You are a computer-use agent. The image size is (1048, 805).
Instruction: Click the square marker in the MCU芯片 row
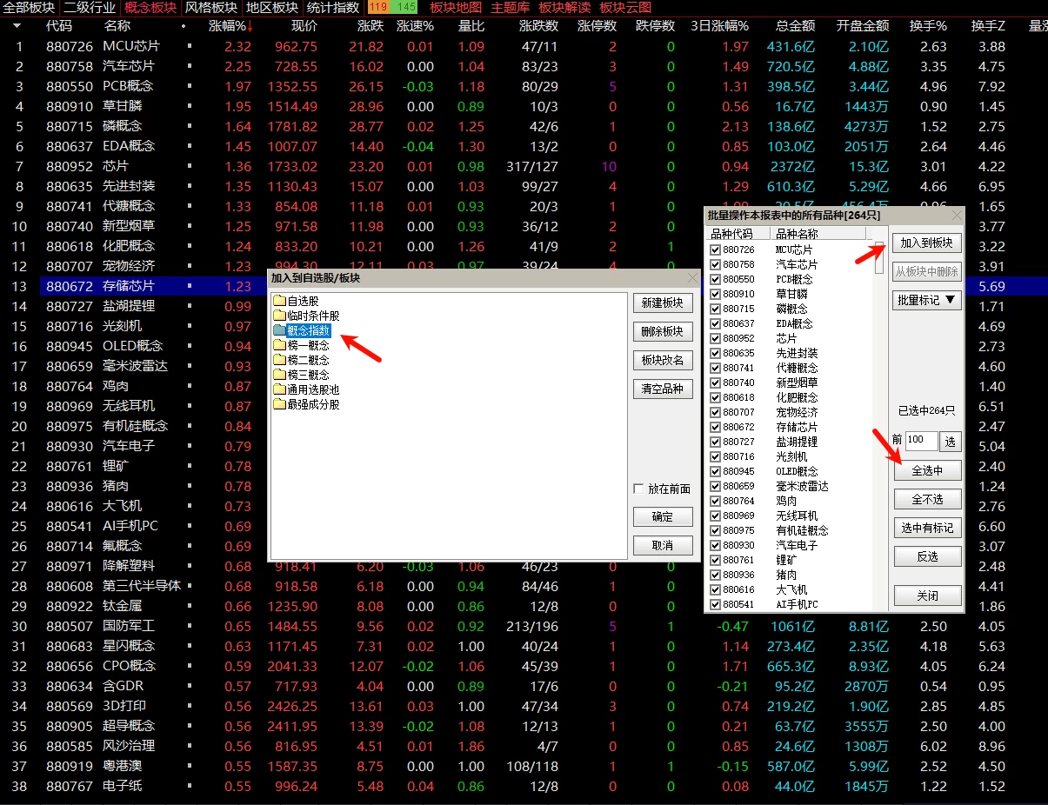tap(190, 47)
